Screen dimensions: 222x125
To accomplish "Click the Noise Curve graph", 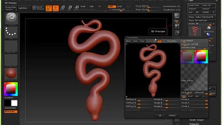I will (x=194, y=77).
